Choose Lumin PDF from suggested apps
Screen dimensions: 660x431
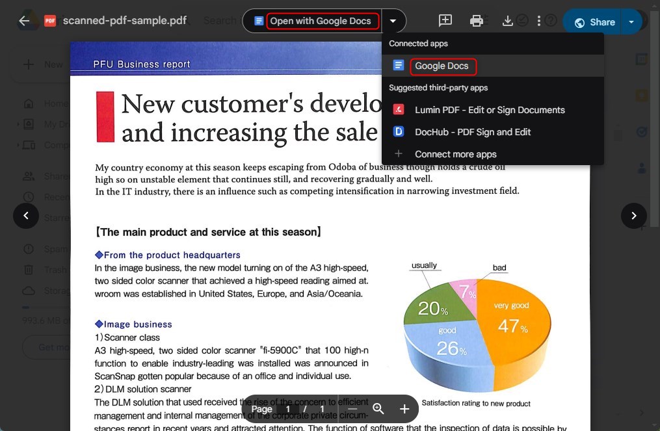coord(489,109)
